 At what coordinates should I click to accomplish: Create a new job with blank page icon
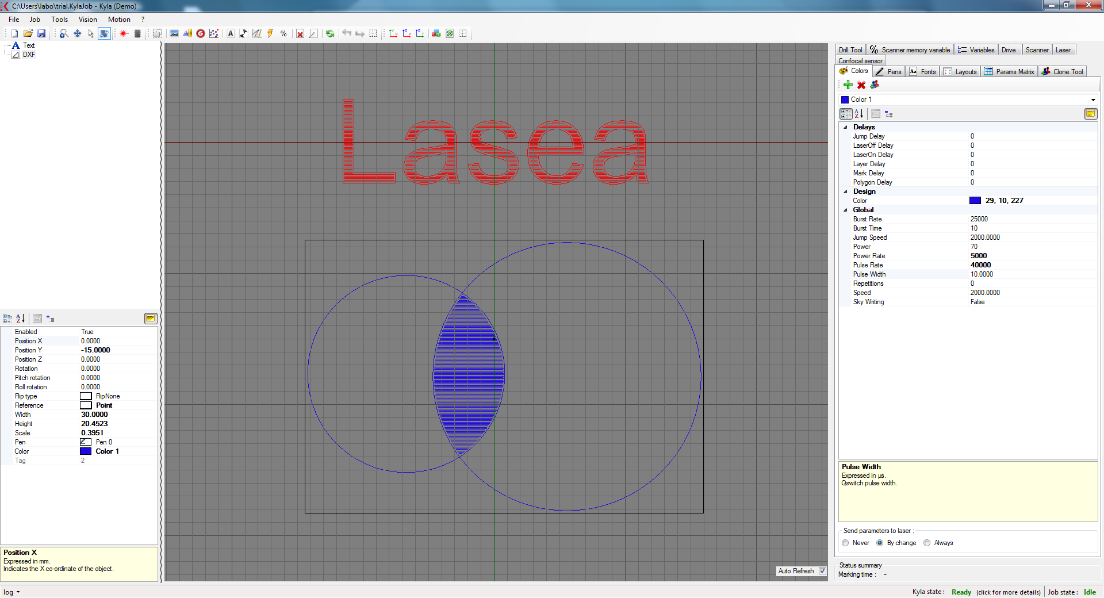(x=14, y=33)
